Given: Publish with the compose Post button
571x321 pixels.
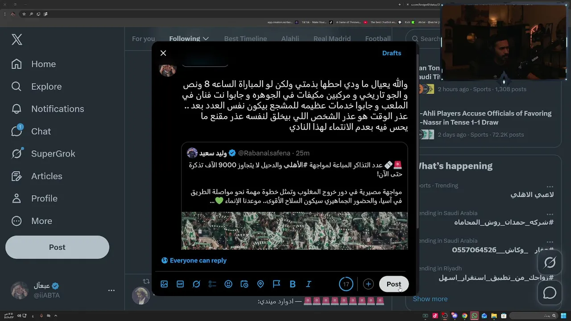Looking at the screenshot, I should (x=394, y=284).
